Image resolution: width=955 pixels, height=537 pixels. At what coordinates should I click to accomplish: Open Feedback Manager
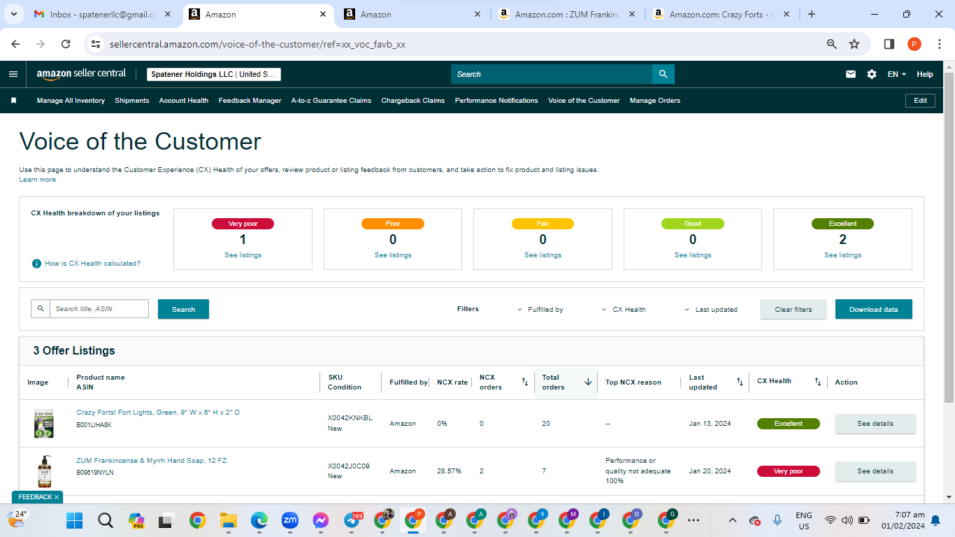250,101
